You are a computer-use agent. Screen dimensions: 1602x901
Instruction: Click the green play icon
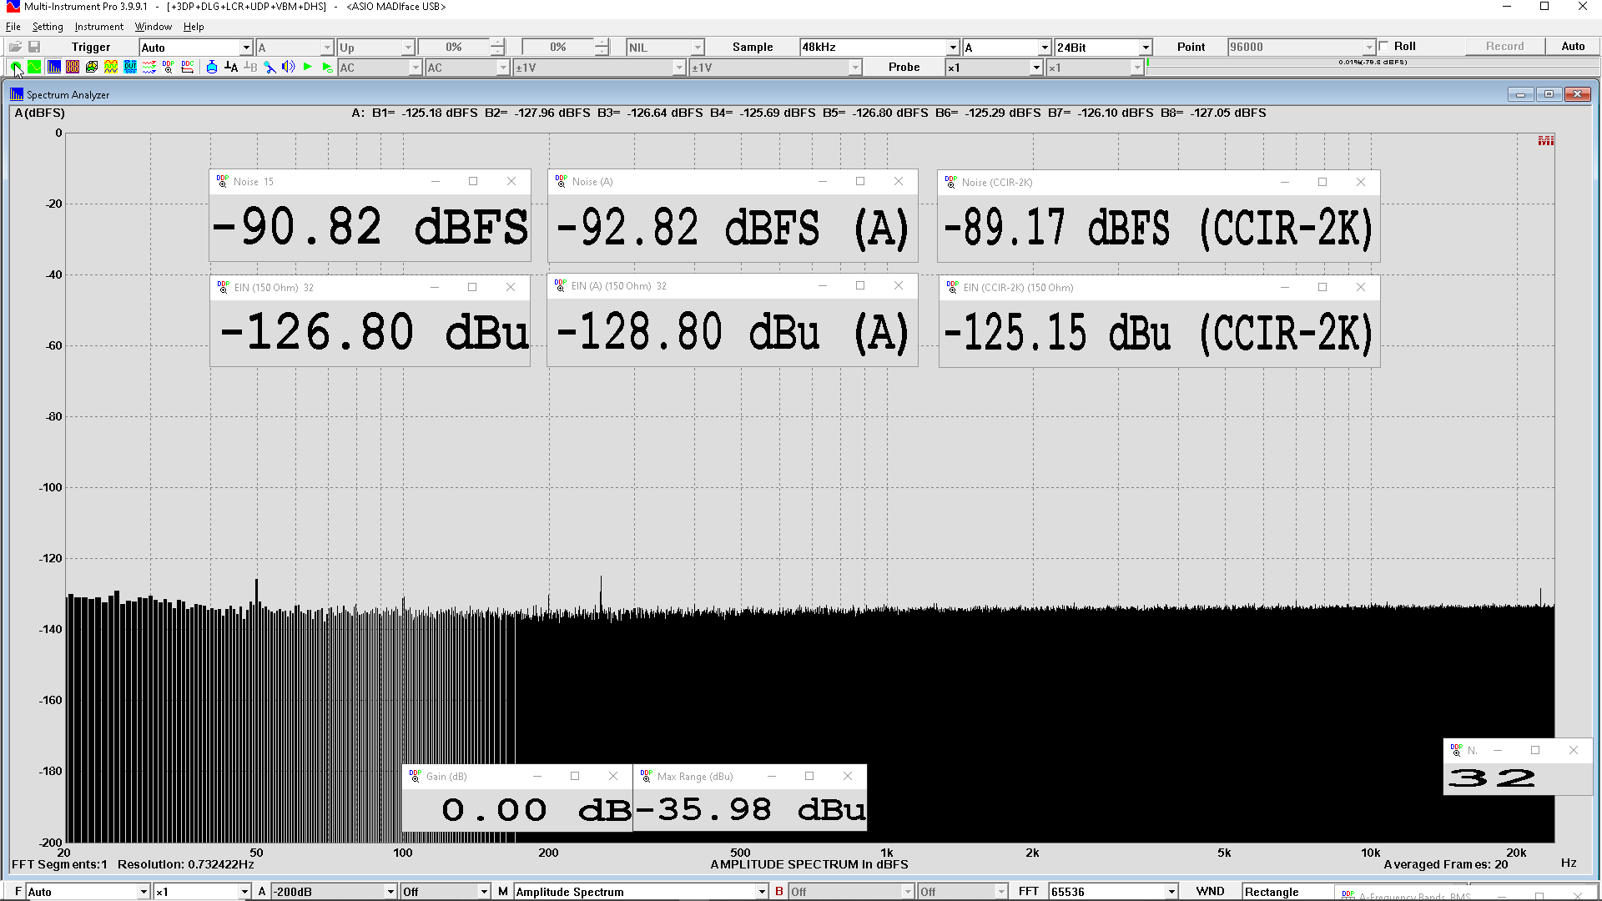[x=308, y=67]
